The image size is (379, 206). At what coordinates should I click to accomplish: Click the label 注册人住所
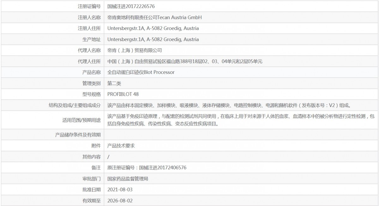click(89, 28)
